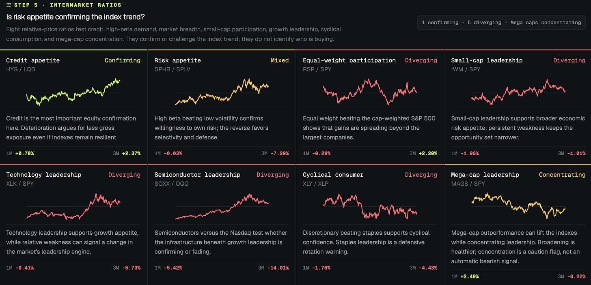Select the Cyclical consumer XLY / XLP chart

370,206
